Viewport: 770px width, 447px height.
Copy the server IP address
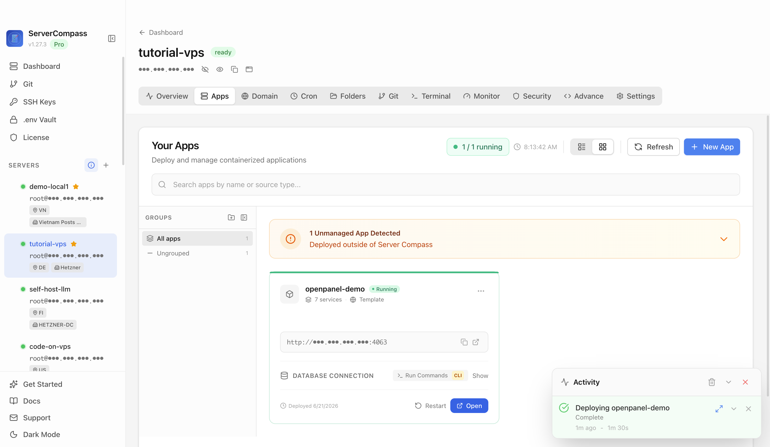pos(234,69)
